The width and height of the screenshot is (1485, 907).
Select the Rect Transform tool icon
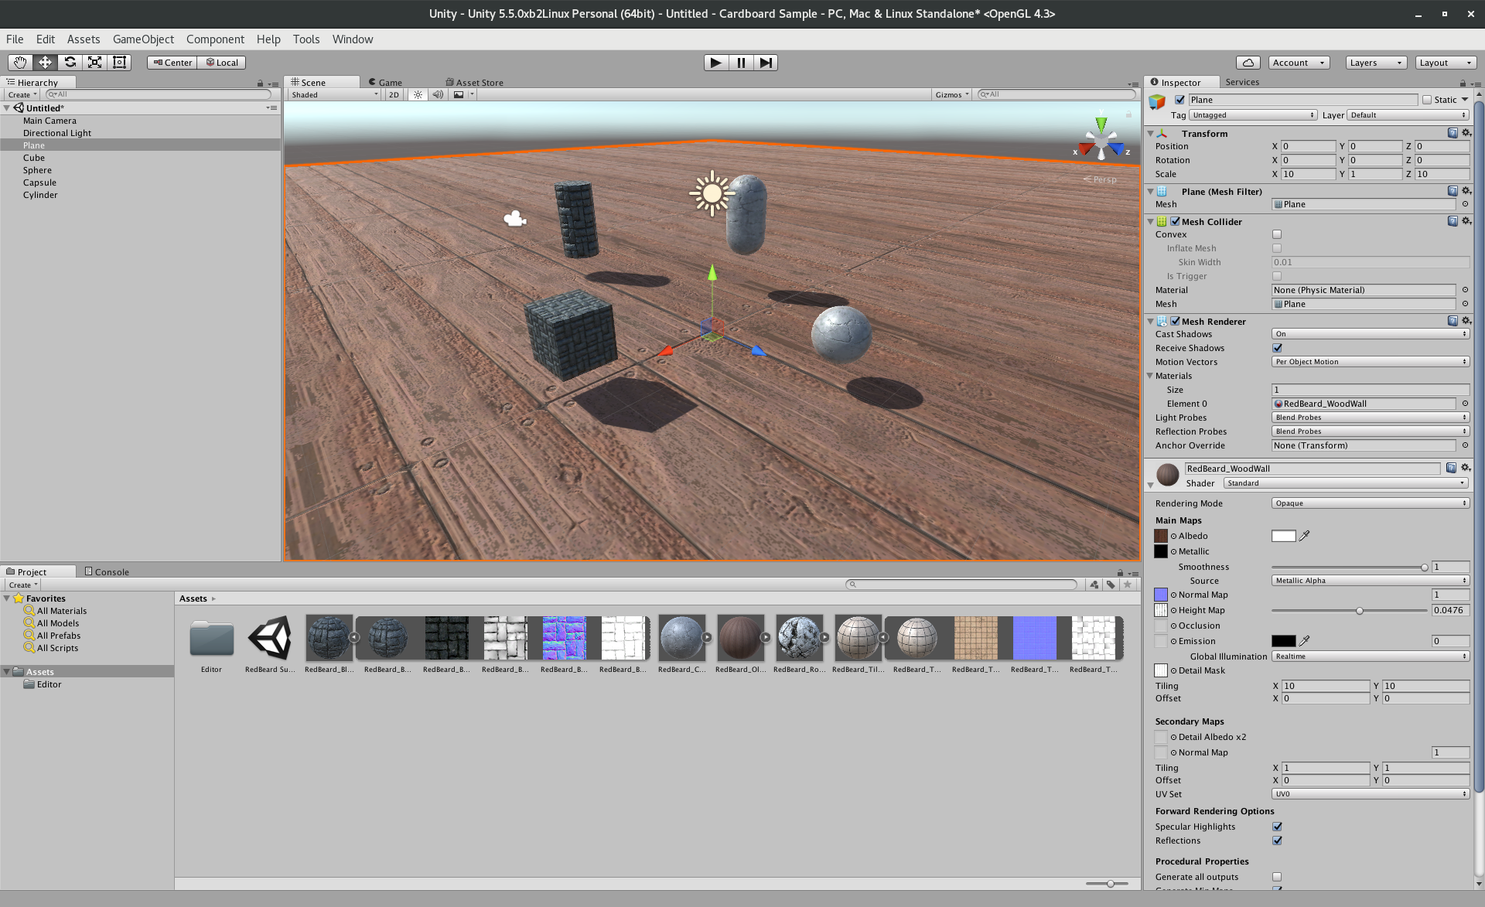(119, 63)
